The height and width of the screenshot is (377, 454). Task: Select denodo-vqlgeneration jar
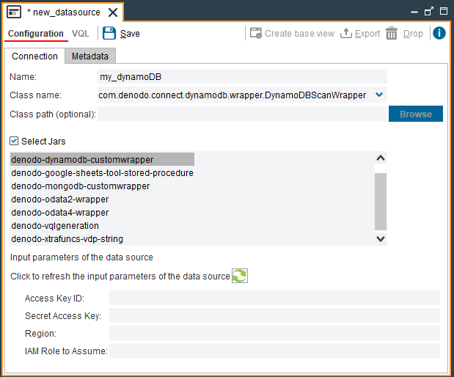click(55, 226)
